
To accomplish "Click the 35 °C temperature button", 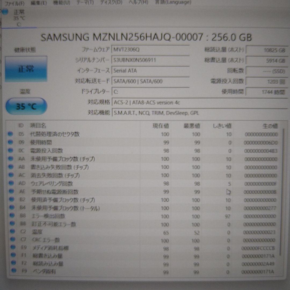I will coord(26,106).
